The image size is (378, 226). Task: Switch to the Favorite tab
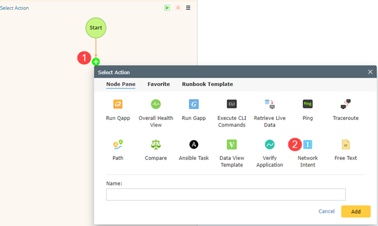pyautogui.click(x=159, y=84)
